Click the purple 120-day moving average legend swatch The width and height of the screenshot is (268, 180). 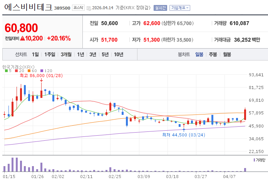(42, 71)
